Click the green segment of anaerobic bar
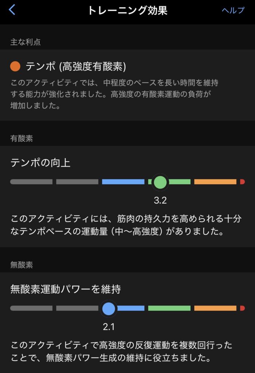Image resolution: width=255 pixels, height=373 pixels. (169, 309)
